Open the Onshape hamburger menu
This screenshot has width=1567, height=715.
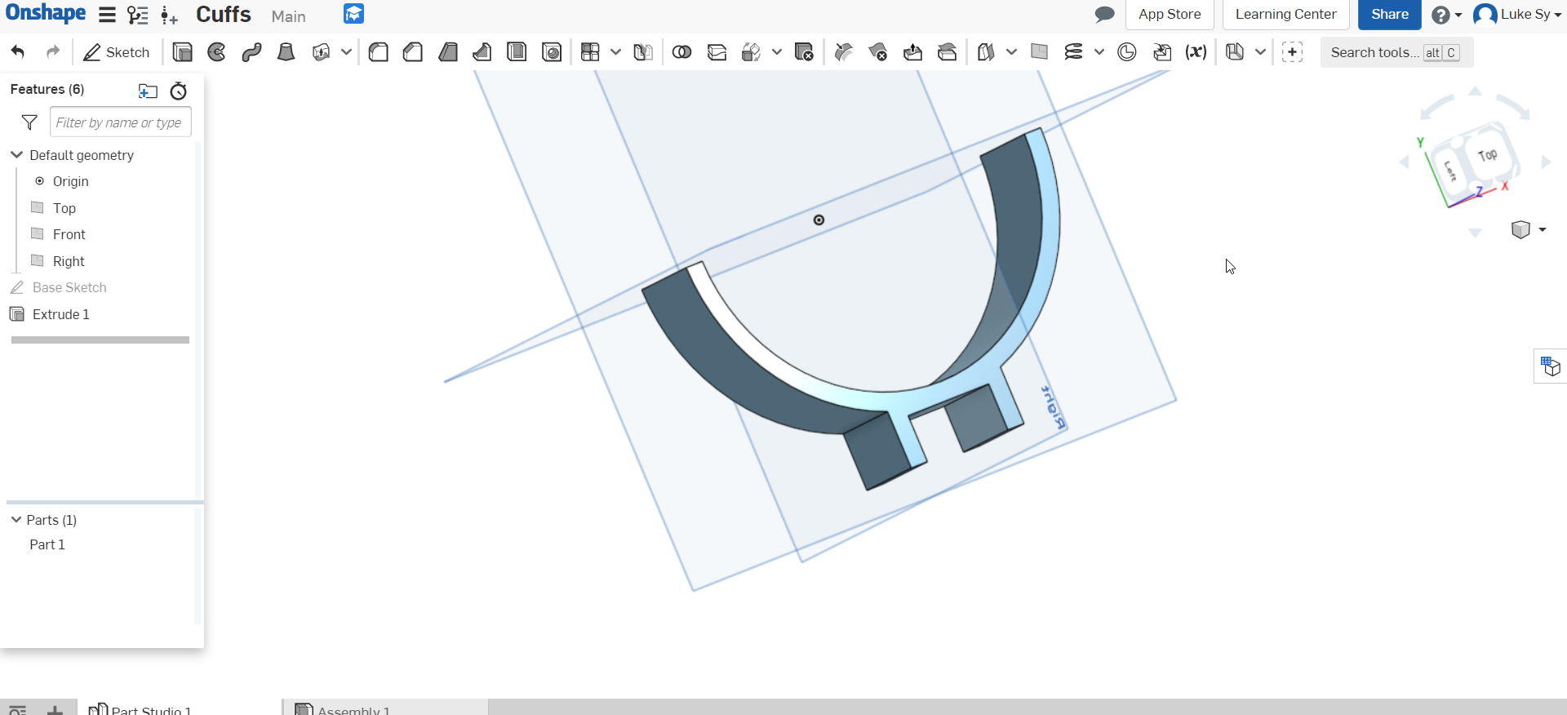107,15
